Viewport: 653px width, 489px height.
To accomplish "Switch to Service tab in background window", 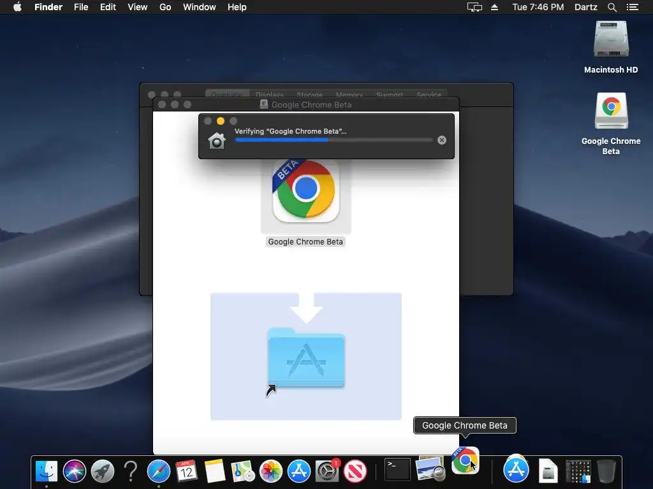I will click(x=429, y=95).
